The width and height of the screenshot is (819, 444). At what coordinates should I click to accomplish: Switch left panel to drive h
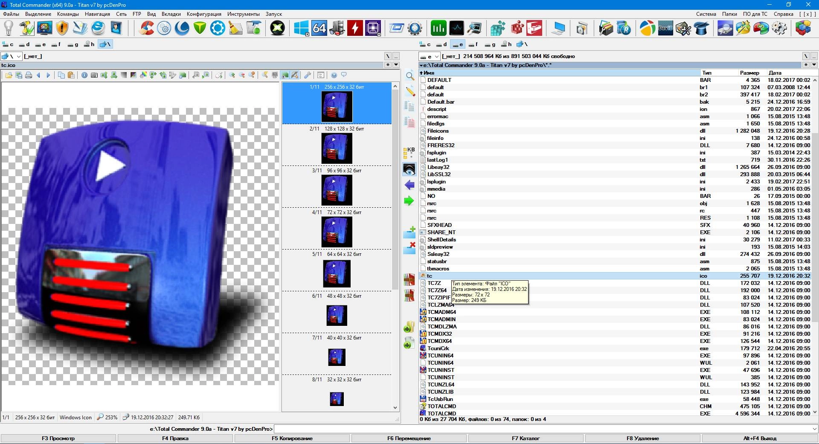click(89, 44)
